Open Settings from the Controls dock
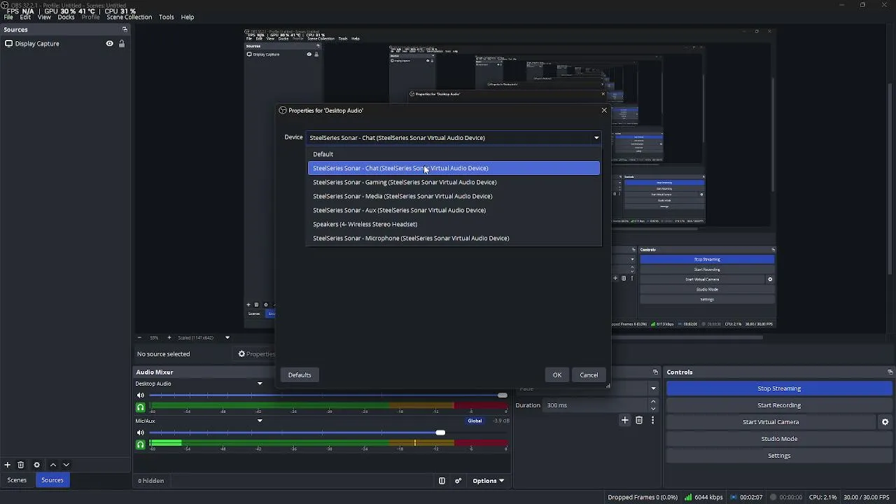Screen dimensions: 896x504 coord(779,456)
